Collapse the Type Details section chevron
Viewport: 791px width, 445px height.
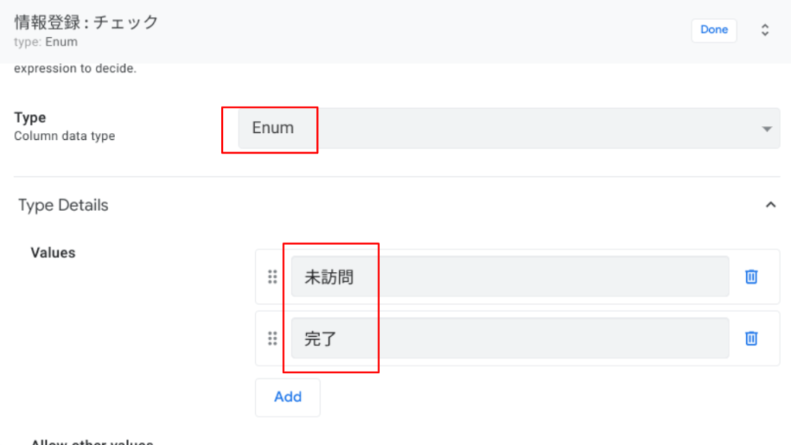(x=769, y=205)
